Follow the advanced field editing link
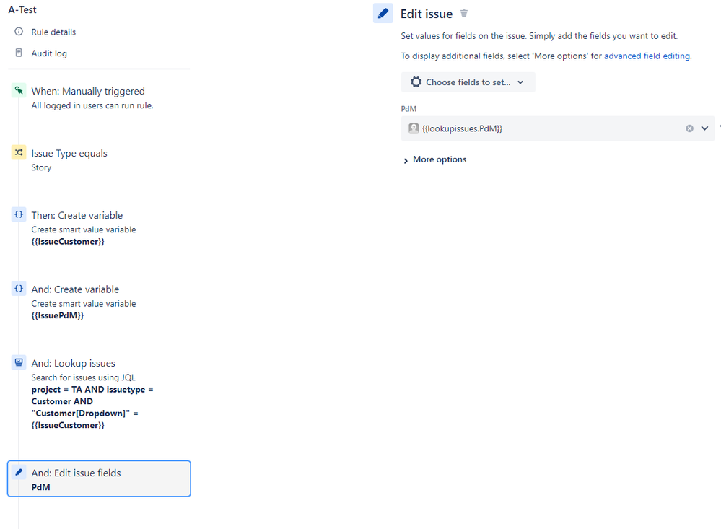This screenshot has height=529, width=721. pos(647,56)
